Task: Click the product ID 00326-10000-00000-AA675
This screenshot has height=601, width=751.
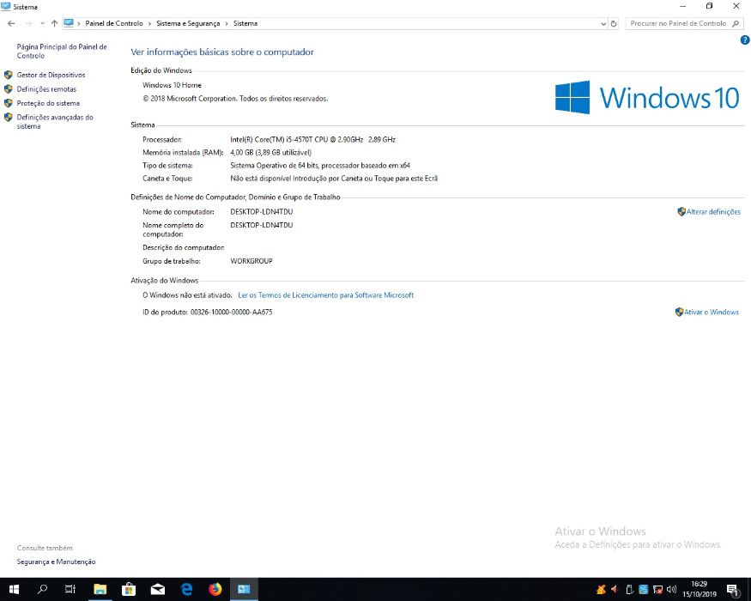Action: tap(232, 312)
